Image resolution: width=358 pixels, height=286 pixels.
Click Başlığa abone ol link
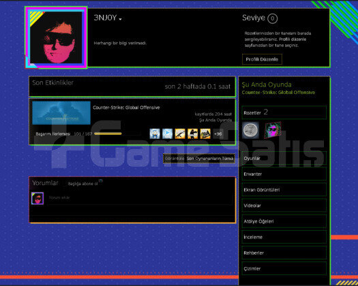[83, 184]
